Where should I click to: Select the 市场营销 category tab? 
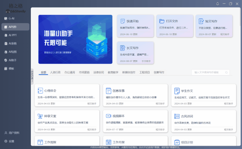84,73
